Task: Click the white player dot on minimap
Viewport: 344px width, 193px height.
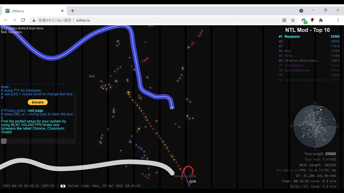Action: [x=321, y=110]
